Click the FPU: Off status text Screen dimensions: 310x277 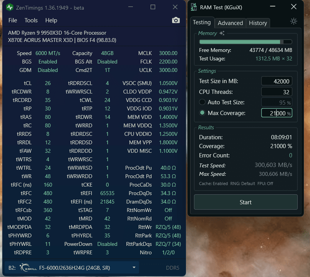click(265, 184)
